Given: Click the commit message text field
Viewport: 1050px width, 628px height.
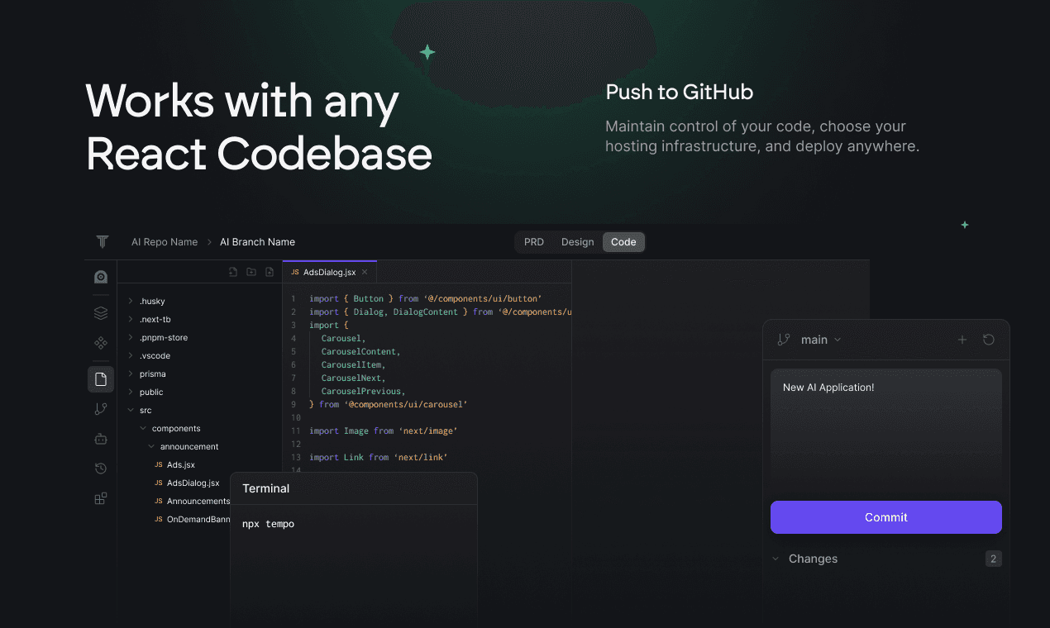Looking at the screenshot, I should pos(885,430).
